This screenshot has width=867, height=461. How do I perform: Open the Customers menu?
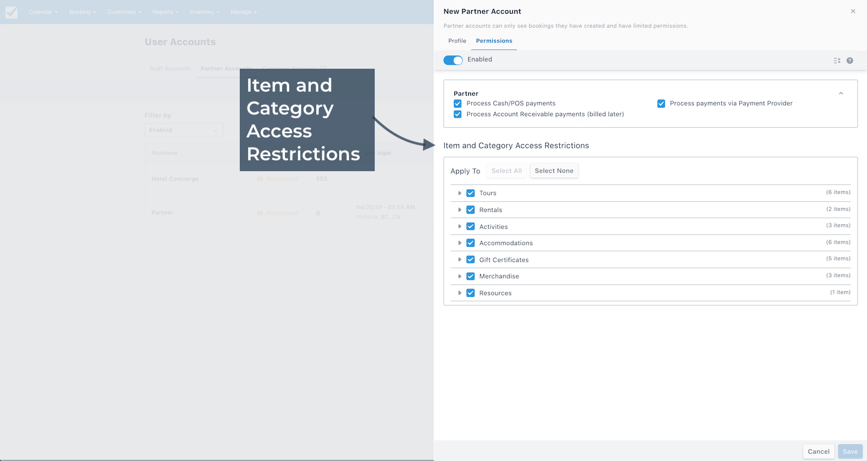click(x=124, y=12)
